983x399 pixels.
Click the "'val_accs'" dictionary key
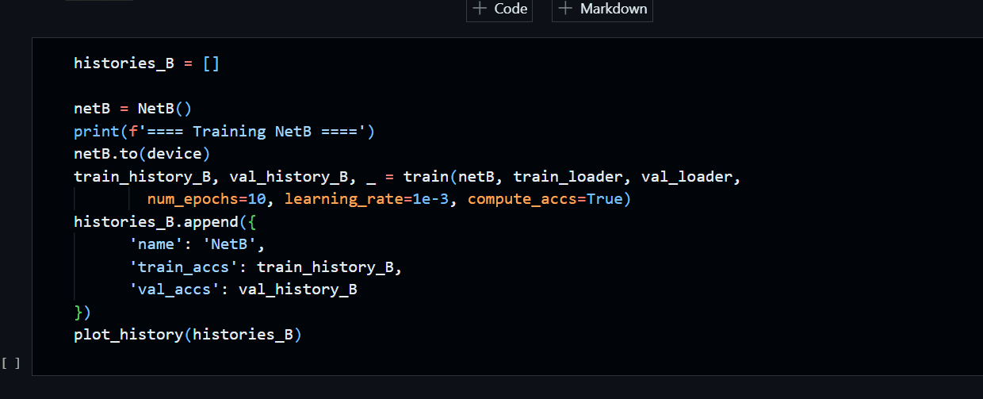coord(174,289)
